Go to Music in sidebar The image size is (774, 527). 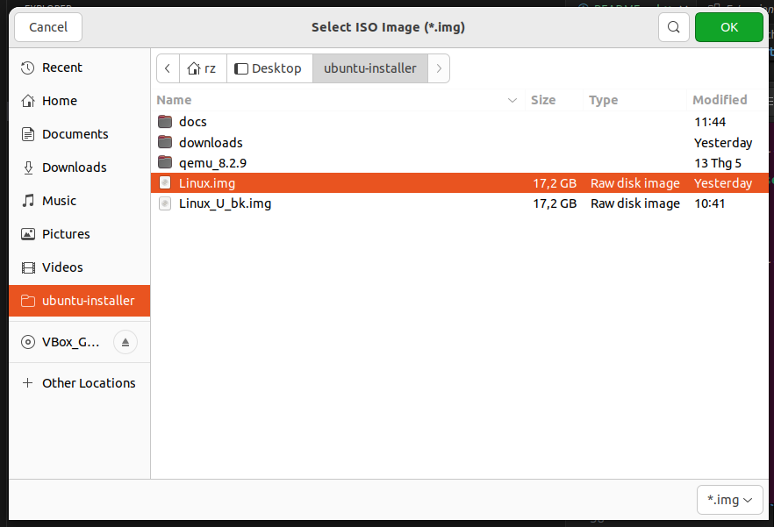tap(60, 201)
